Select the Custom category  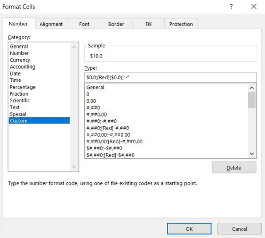coord(39,121)
